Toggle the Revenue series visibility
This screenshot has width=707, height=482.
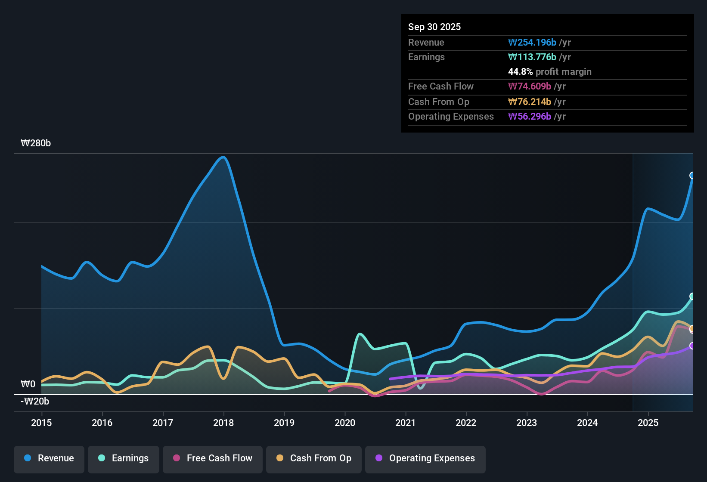(x=49, y=458)
